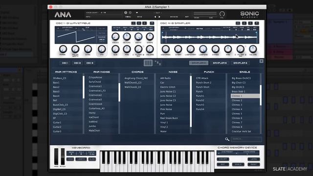Click the PHASE knob

(x=63, y=49)
